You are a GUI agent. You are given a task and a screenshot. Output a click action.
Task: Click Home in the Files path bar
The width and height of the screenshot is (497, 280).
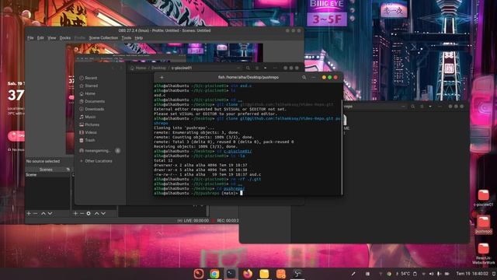click(x=138, y=68)
